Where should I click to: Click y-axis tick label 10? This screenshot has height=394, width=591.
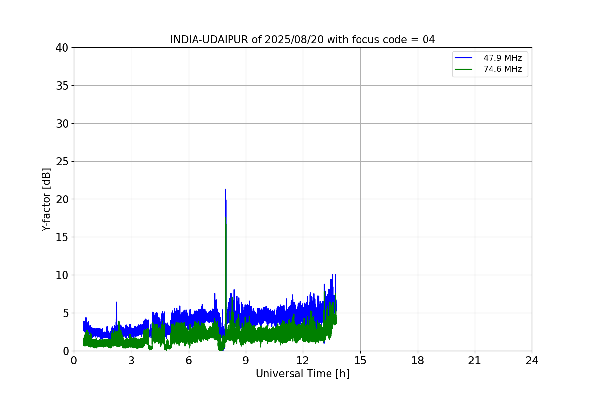pos(62,275)
